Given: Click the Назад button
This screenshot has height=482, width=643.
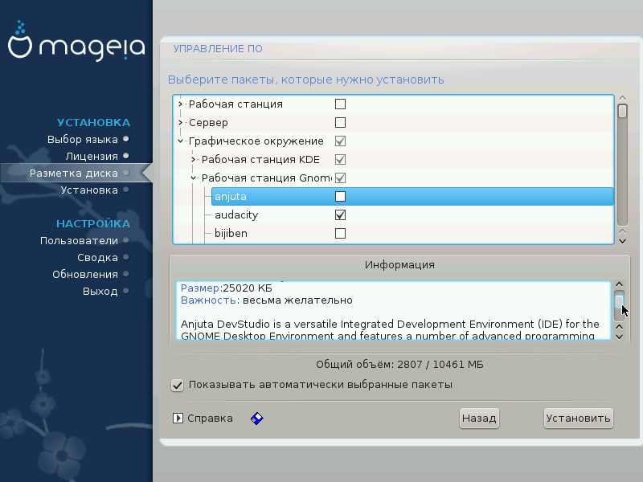Looking at the screenshot, I should pos(479,419).
